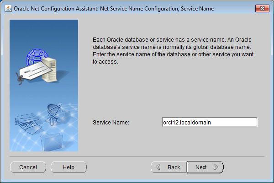
Task: Click the service name description paragraph
Action: coord(173,51)
